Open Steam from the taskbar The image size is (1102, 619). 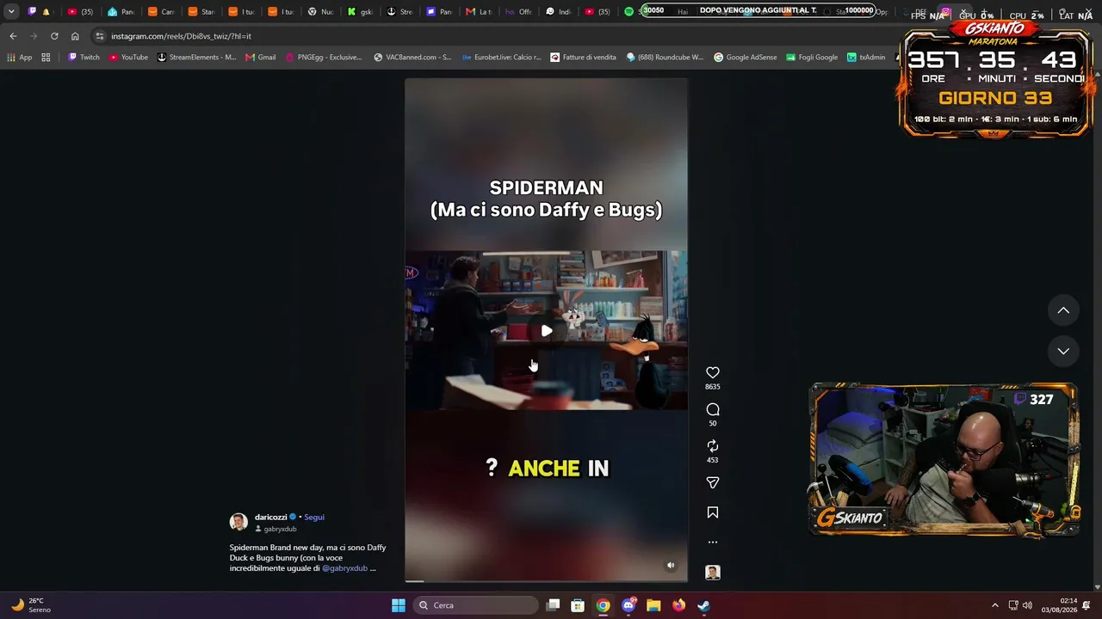703,605
